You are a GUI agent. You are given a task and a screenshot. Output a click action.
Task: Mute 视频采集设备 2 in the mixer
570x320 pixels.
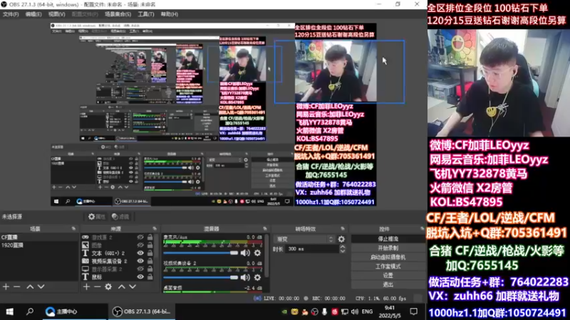(x=245, y=277)
